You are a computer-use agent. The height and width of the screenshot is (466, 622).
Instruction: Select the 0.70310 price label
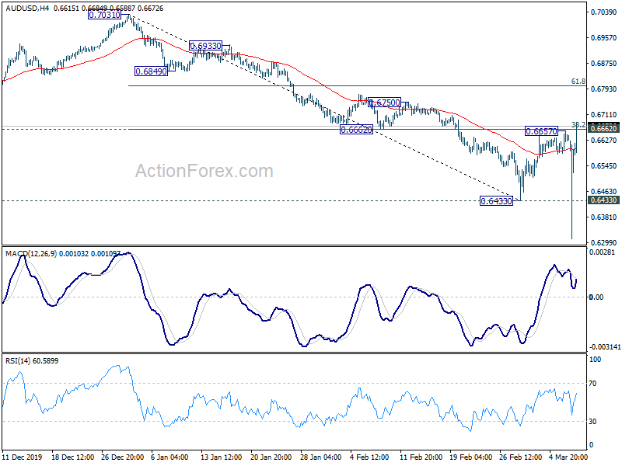(104, 15)
